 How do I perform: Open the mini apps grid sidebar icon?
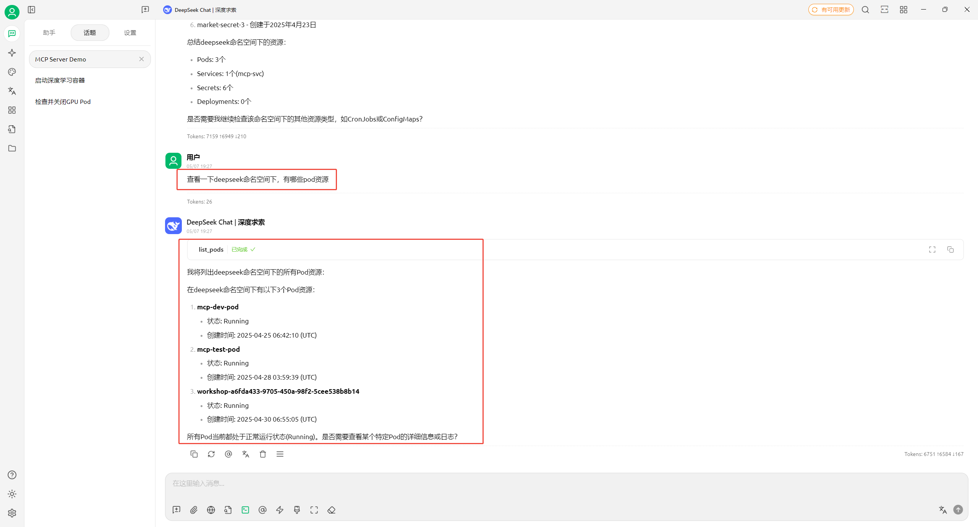(12, 110)
